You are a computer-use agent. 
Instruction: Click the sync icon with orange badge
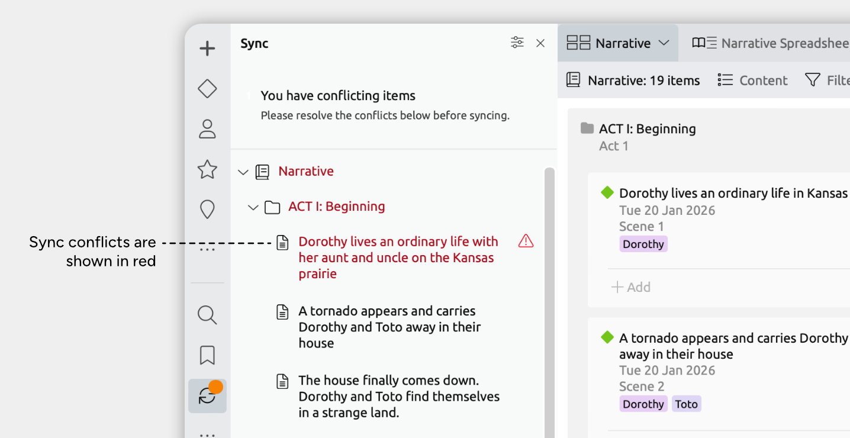(207, 396)
